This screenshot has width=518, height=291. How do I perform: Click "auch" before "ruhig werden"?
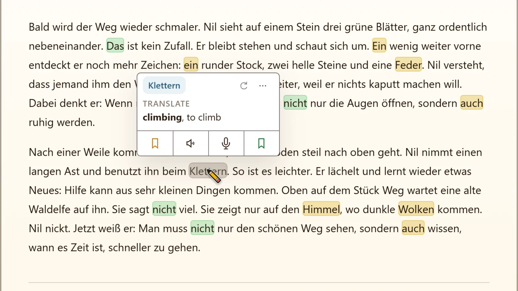[472, 103]
